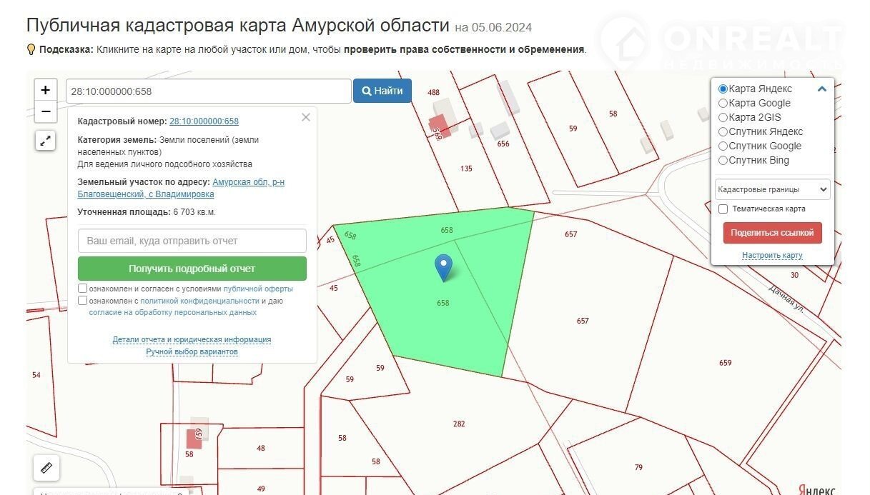
Task: Open the Настроить карту link
Action: tap(772, 255)
